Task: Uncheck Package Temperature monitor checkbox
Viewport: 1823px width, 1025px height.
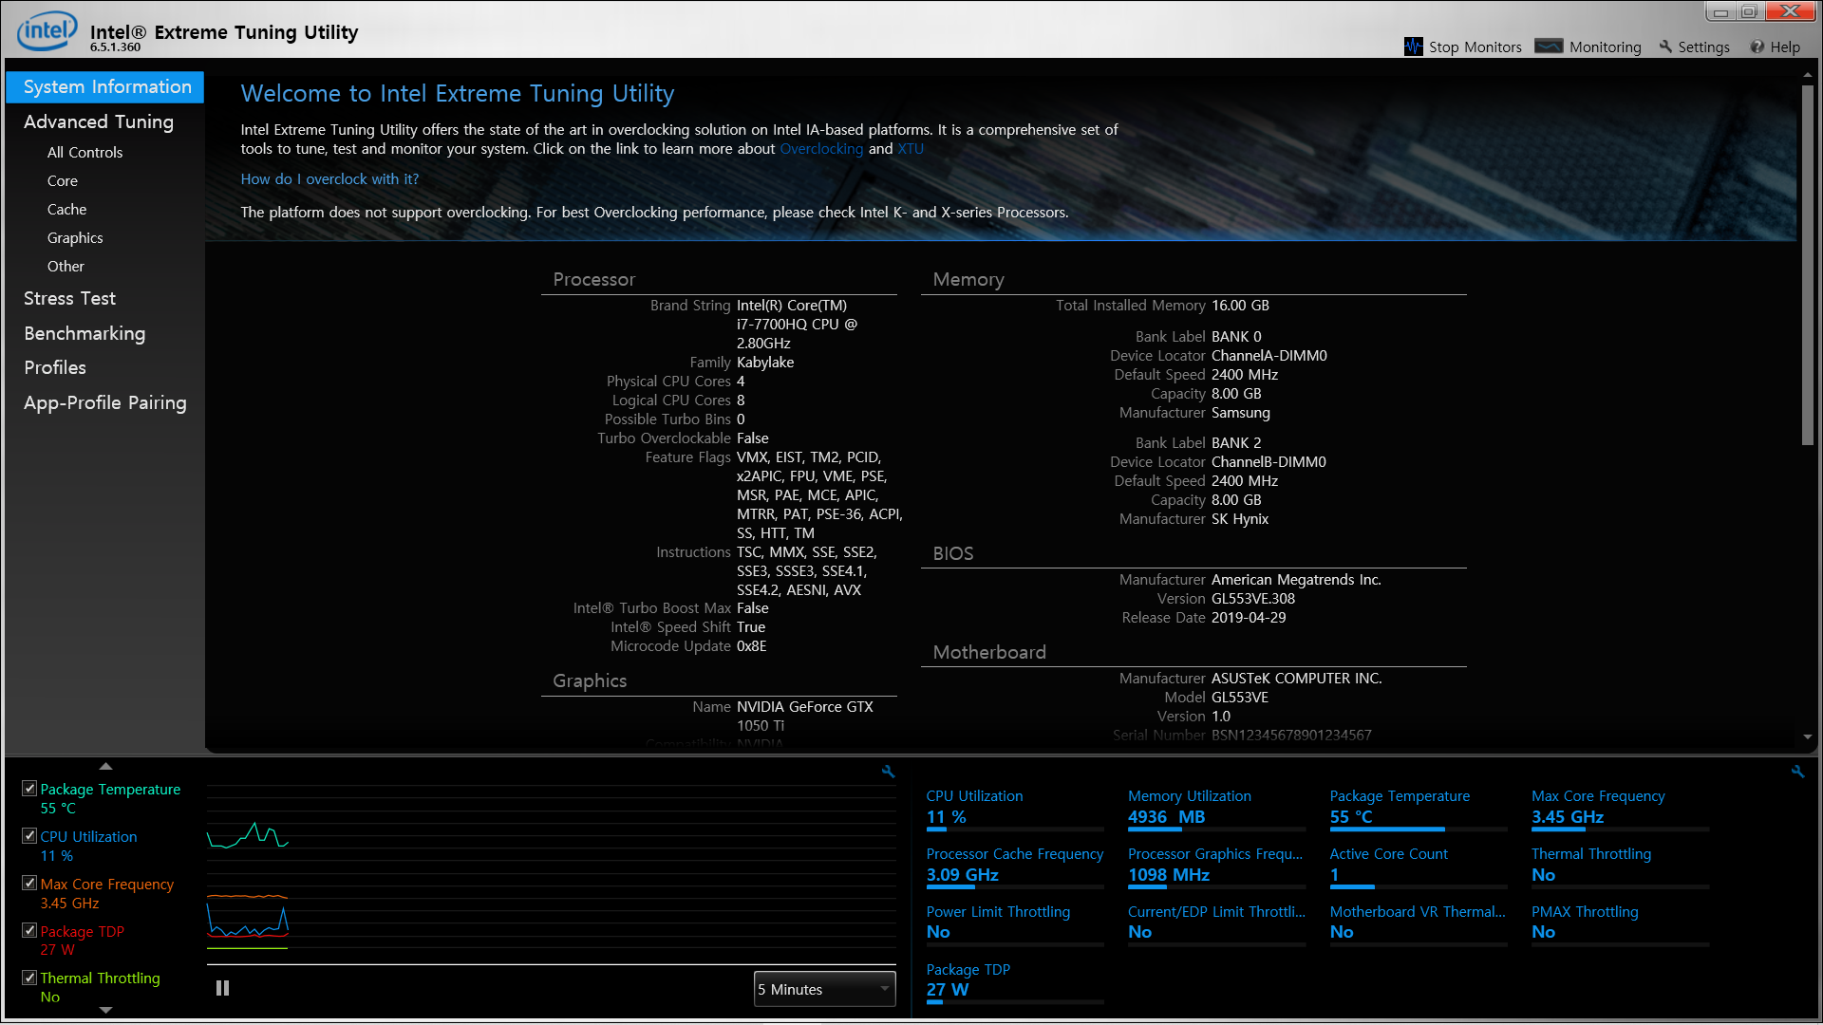Action: [29, 789]
